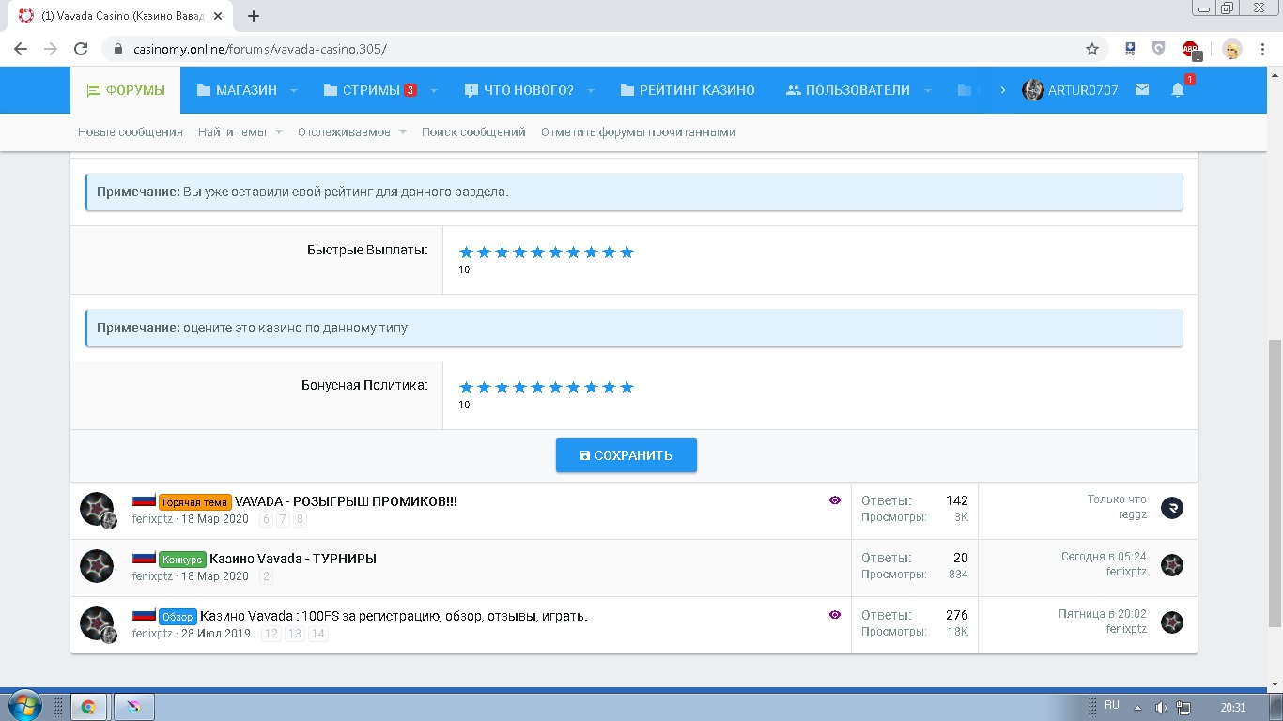Click the browser back arrow
This screenshot has width=1283, height=721.
tap(21, 49)
